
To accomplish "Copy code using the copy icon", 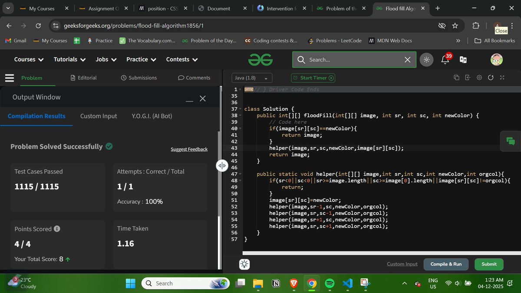I will click(456, 78).
